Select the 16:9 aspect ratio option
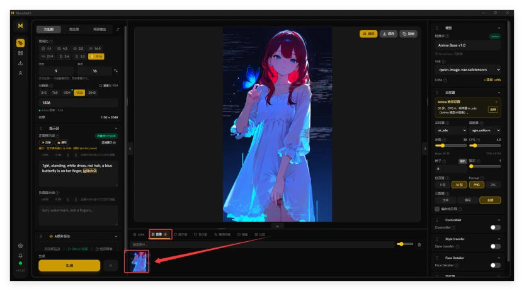Screen dimensions: 524x291 point(95,48)
